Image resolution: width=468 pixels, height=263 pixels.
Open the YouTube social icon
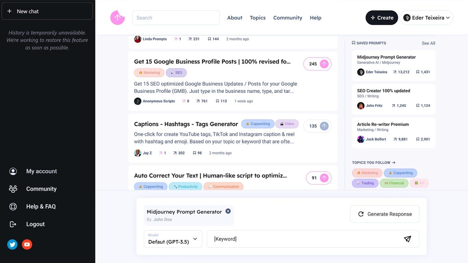coord(27,244)
